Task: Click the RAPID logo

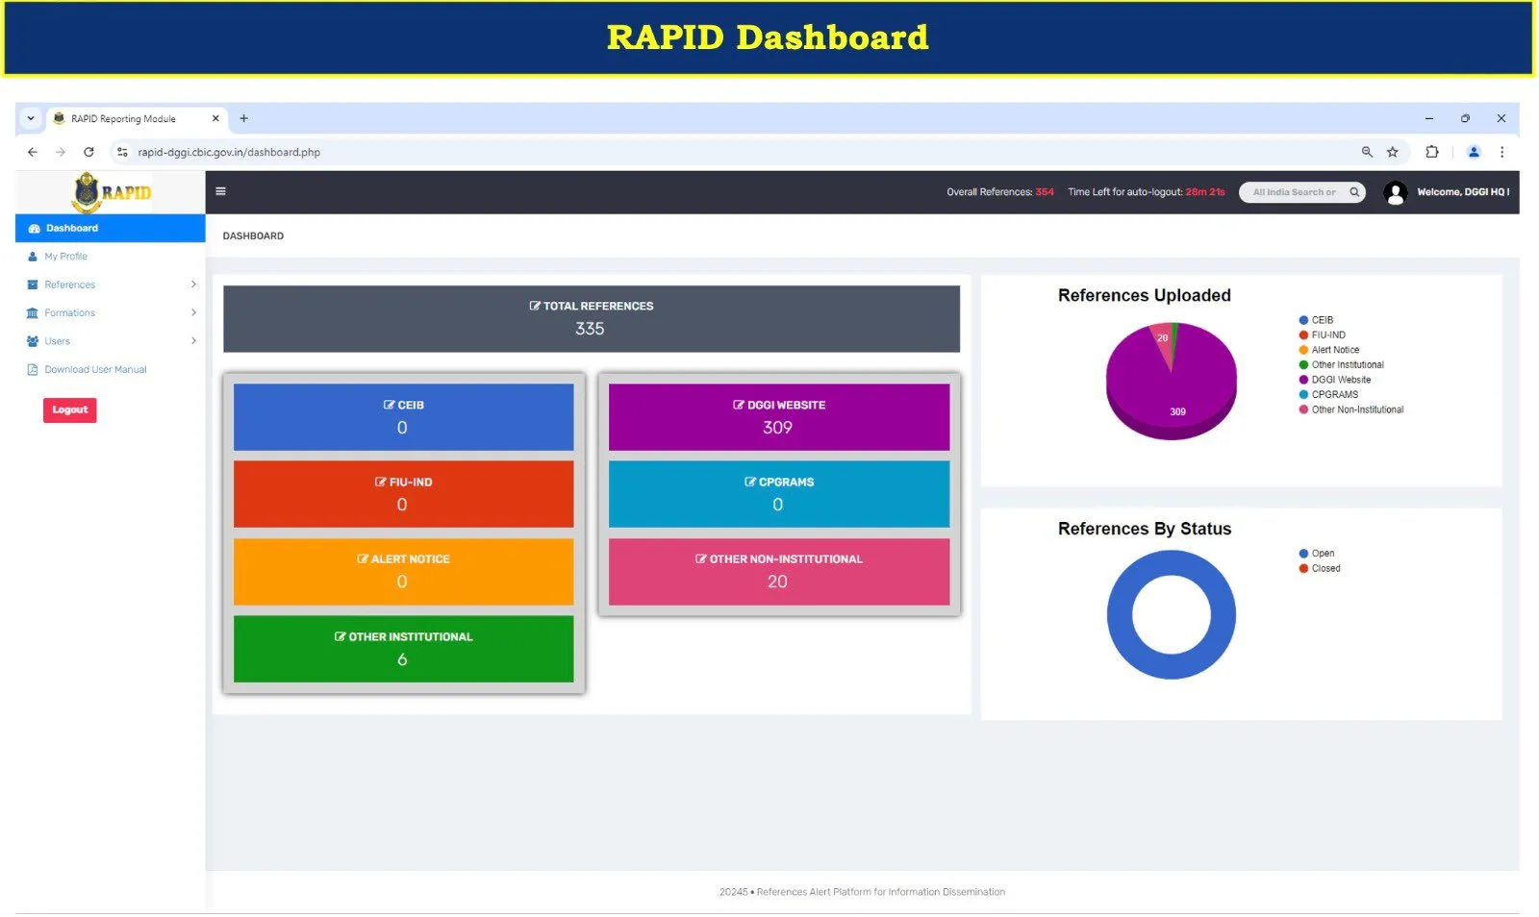Action: tap(113, 192)
